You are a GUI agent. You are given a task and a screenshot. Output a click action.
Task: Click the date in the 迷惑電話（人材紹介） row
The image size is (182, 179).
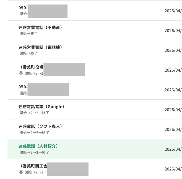(x=173, y=149)
